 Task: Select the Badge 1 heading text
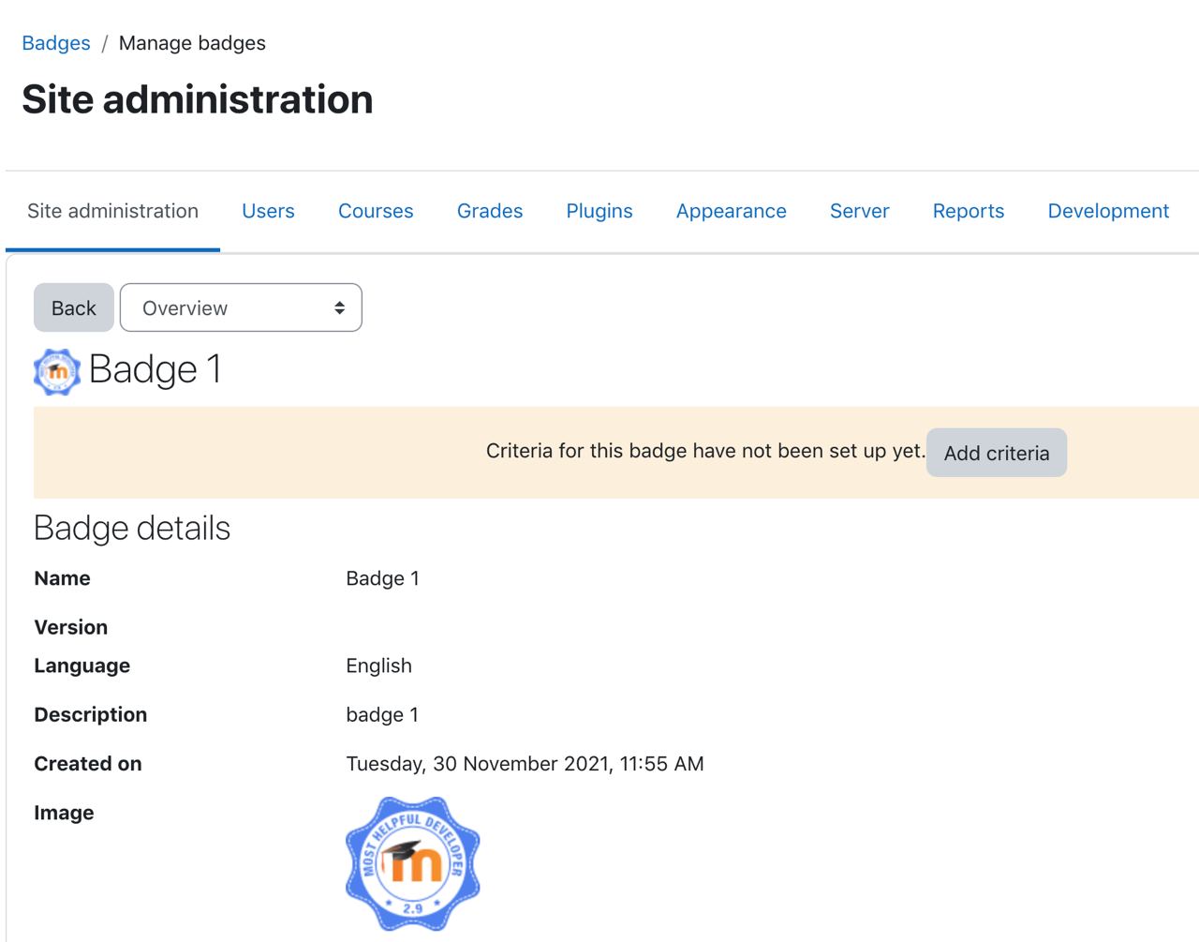point(155,369)
